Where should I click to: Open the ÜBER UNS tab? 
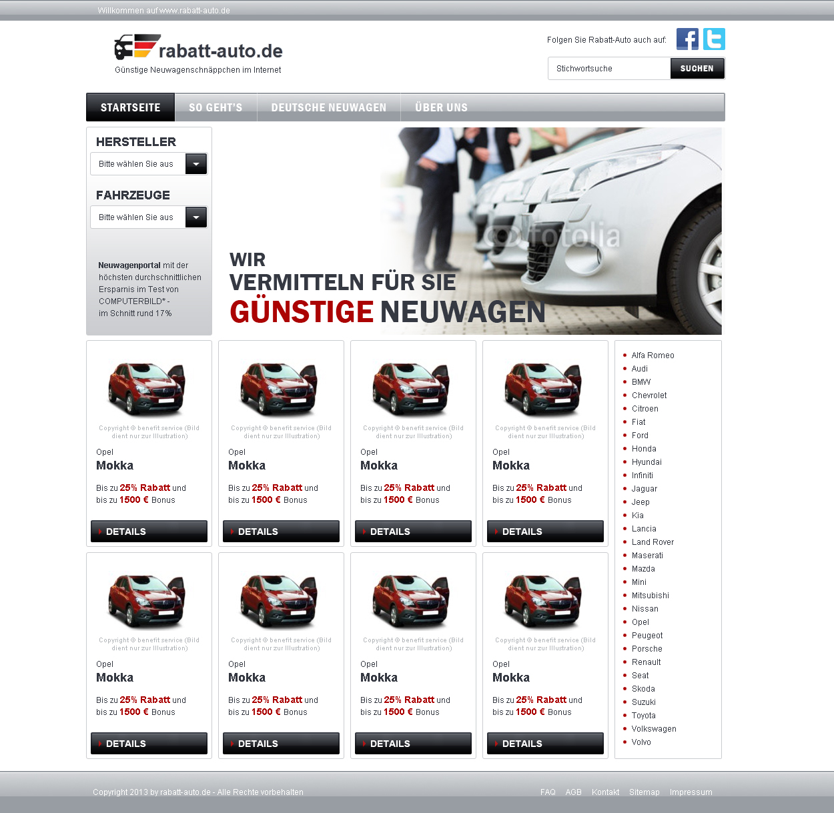click(441, 107)
